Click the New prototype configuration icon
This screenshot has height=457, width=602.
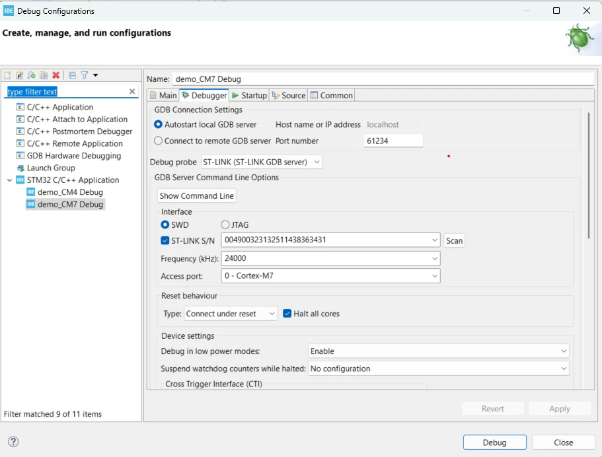20,75
